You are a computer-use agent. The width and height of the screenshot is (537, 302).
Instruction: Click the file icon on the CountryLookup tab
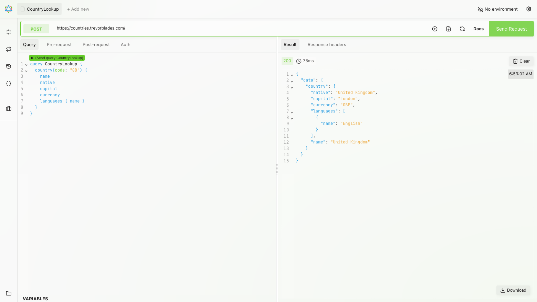(23, 9)
